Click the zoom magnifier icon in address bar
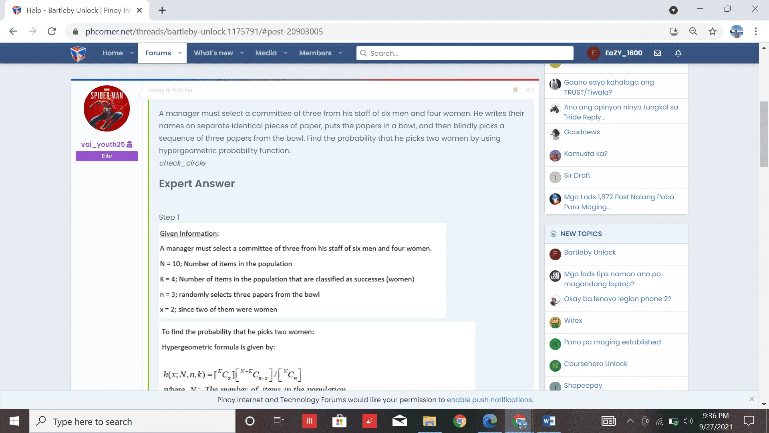The height and width of the screenshot is (433, 769). coord(693,31)
